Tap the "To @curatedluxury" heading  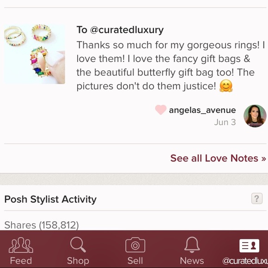(x=120, y=30)
